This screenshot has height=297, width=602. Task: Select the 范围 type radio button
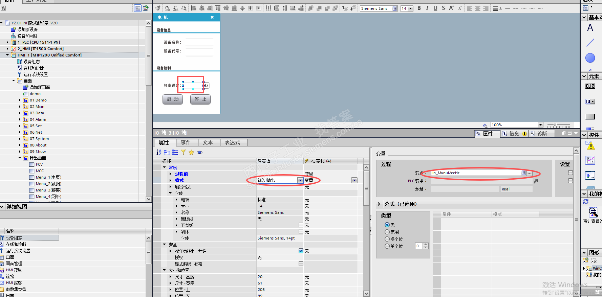(x=387, y=232)
